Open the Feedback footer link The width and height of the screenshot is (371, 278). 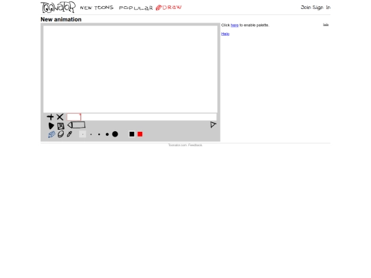pos(195,145)
